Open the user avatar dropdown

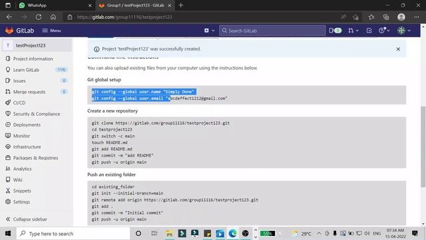[x=404, y=31]
